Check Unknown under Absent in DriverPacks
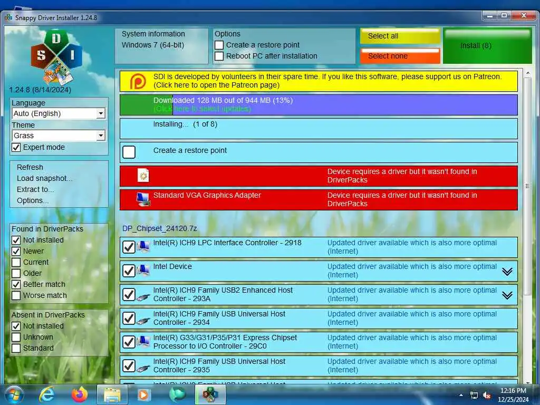Viewport: 540px width, 405px height. [x=16, y=337]
